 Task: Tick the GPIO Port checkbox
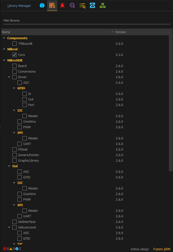(24, 105)
